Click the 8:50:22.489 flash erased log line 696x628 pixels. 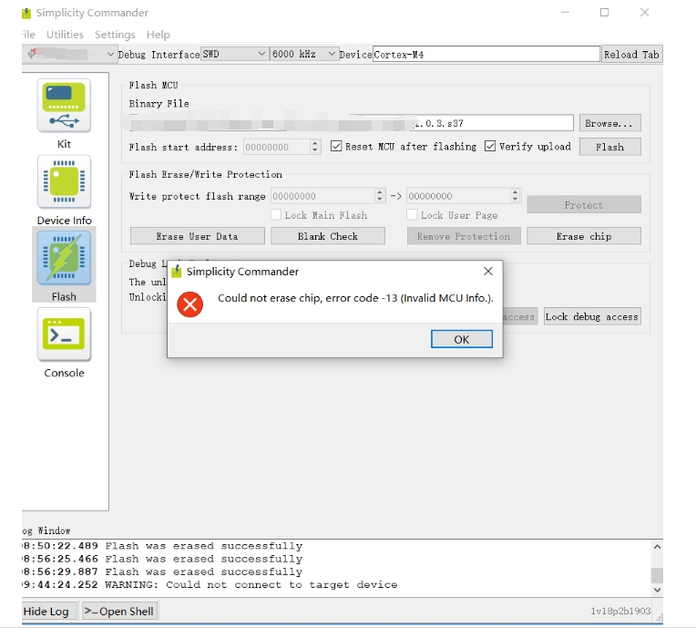coord(162,546)
